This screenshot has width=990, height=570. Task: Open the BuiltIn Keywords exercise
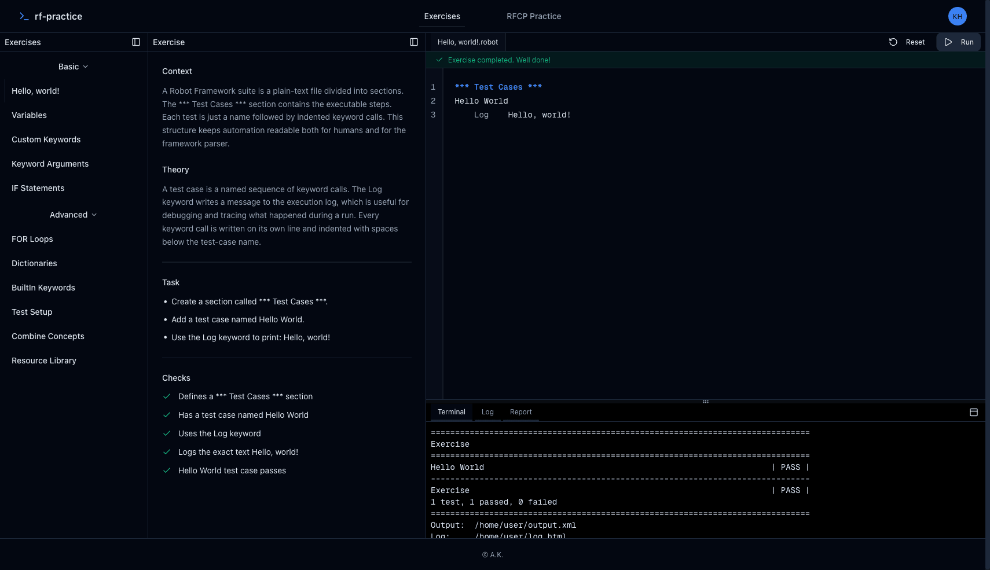coord(74,288)
